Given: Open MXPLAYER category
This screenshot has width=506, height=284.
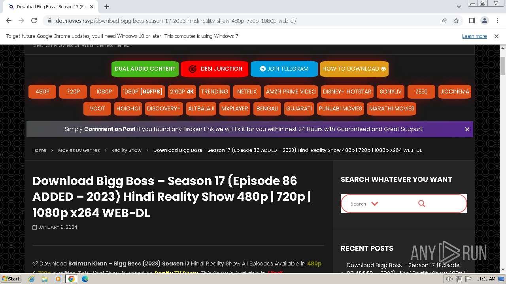Looking at the screenshot, I should click(x=235, y=108).
